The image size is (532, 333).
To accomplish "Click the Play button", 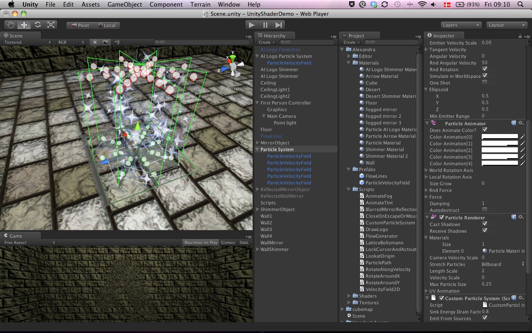I will (x=251, y=25).
